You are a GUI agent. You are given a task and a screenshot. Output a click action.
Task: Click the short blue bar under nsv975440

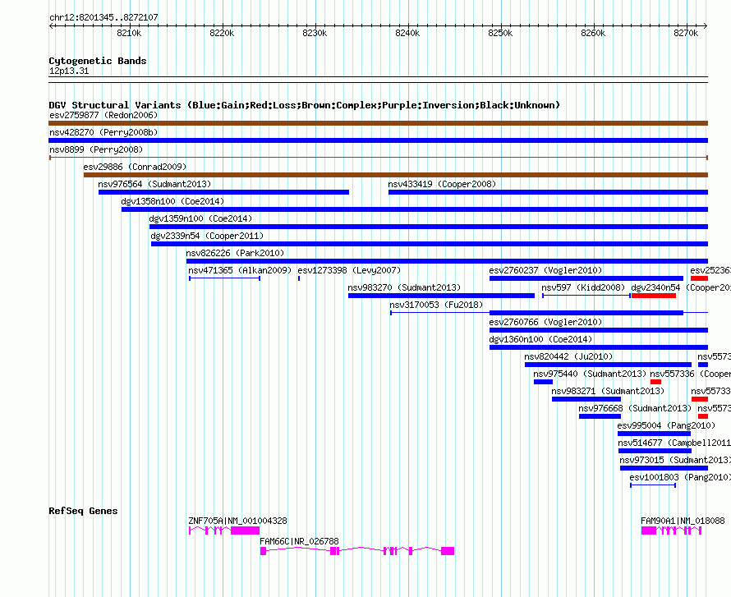(543, 382)
